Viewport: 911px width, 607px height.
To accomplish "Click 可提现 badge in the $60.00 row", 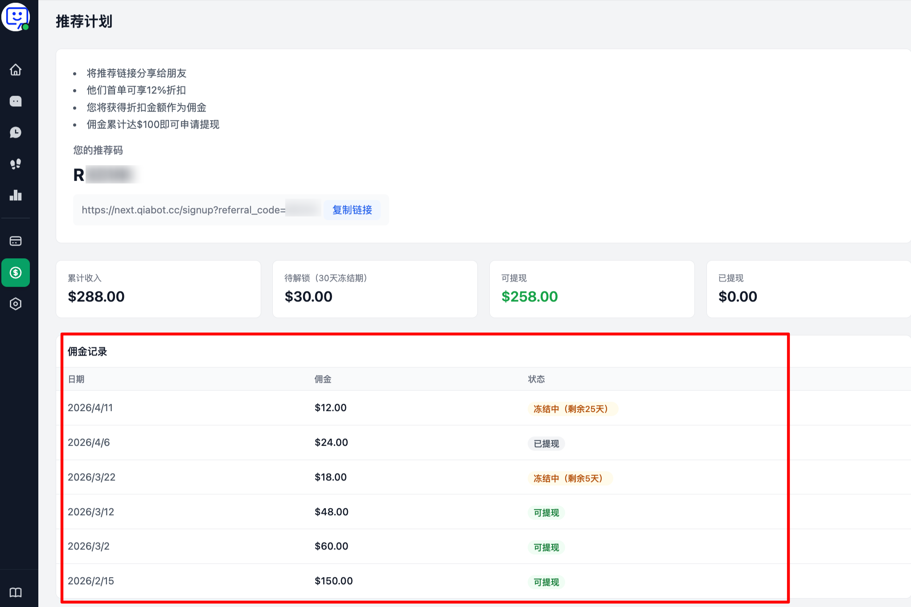I will click(x=546, y=547).
